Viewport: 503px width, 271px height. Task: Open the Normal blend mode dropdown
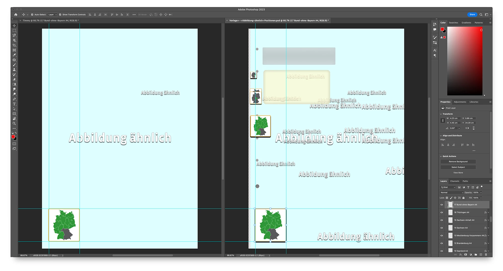452,193
